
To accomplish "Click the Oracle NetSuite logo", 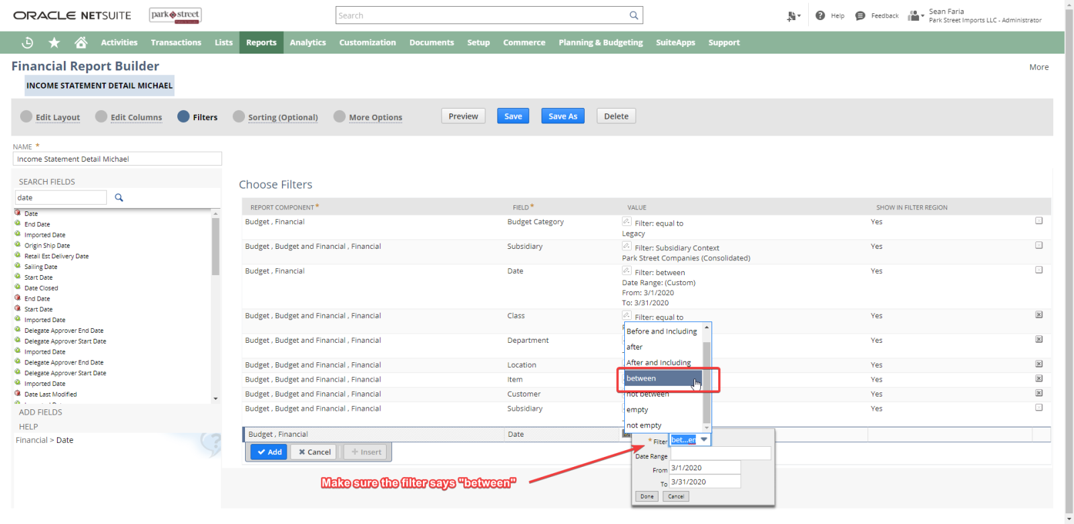I will [72, 15].
